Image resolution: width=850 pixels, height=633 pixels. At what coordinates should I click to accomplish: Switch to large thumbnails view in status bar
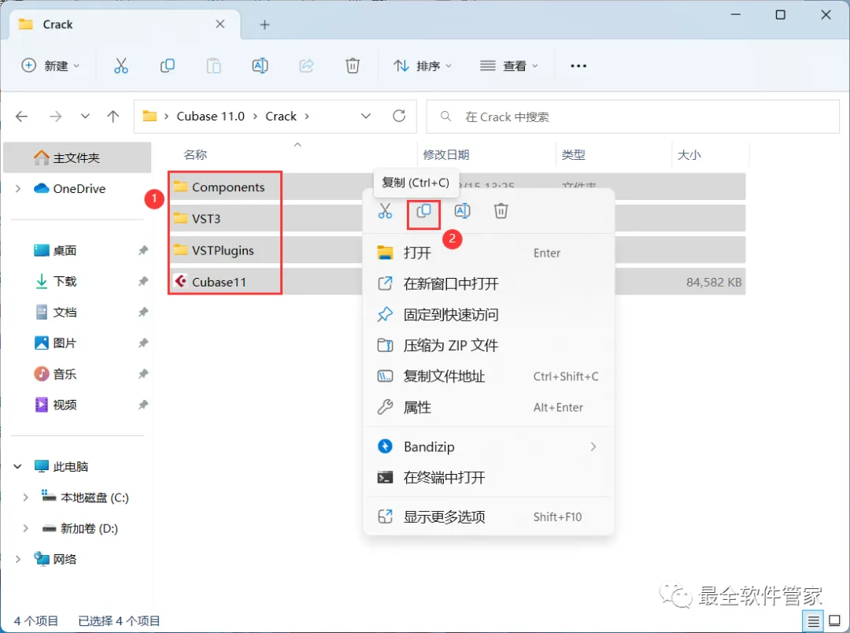point(835,621)
